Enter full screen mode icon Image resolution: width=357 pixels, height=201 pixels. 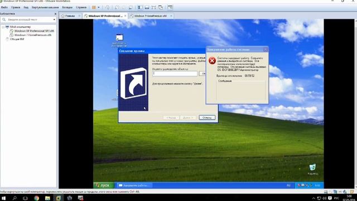click(154, 7)
